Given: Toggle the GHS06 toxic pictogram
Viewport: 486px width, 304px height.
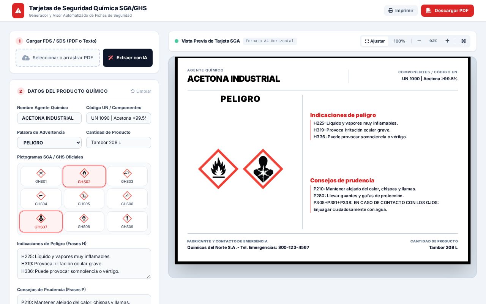Looking at the screenshot, I should coord(127,199).
